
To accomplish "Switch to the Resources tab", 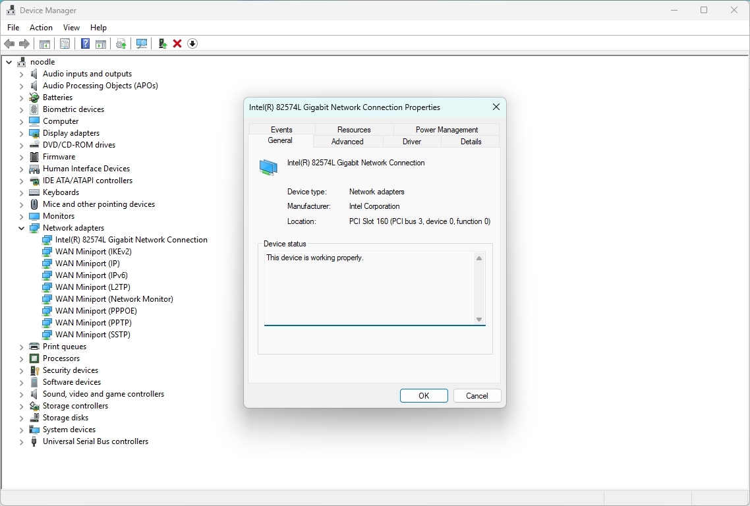I will click(354, 130).
